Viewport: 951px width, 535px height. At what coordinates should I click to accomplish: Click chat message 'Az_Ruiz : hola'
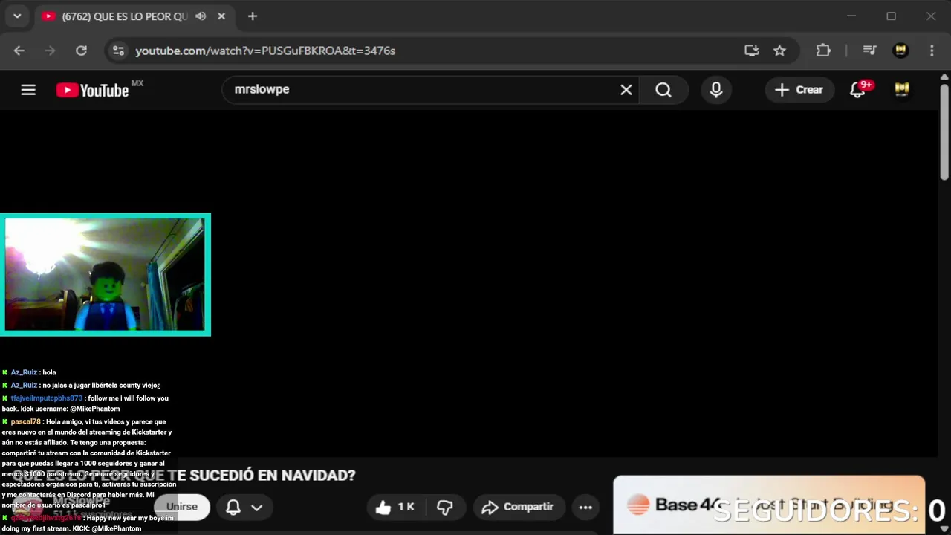pos(29,372)
